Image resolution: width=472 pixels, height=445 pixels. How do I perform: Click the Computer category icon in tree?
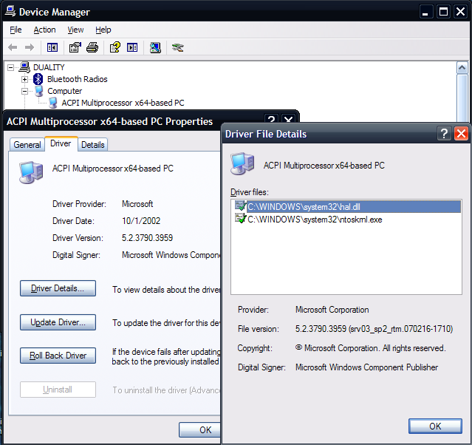(39, 91)
